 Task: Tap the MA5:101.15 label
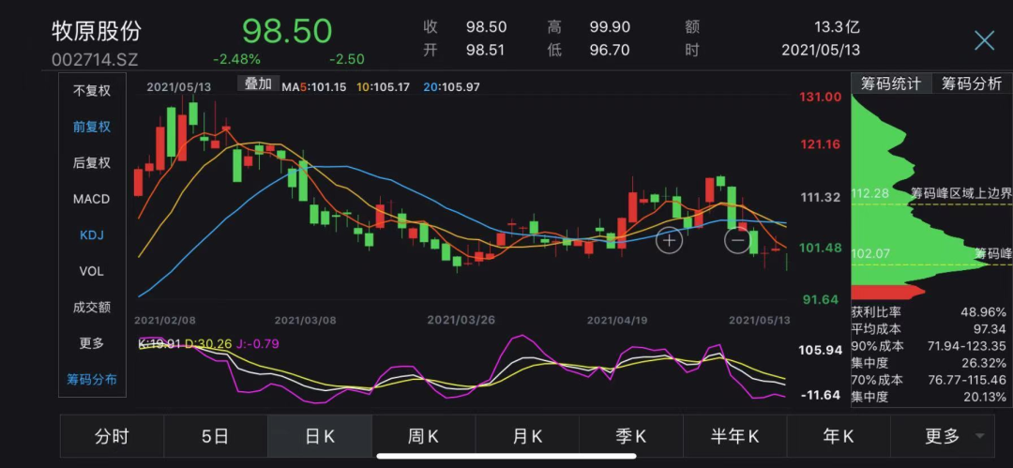click(x=313, y=86)
